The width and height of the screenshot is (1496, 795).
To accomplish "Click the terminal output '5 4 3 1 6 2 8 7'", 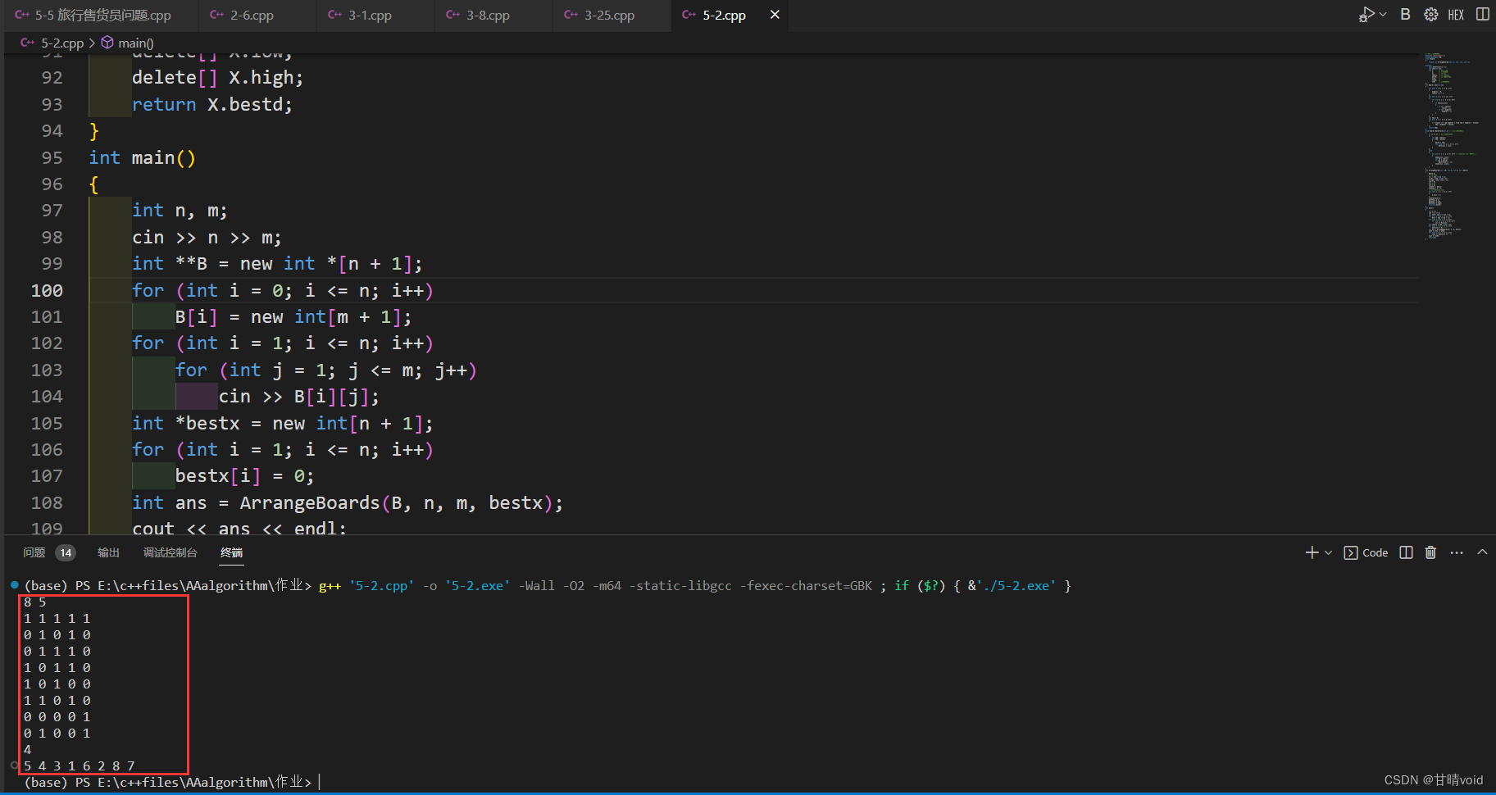I will click(x=80, y=765).
